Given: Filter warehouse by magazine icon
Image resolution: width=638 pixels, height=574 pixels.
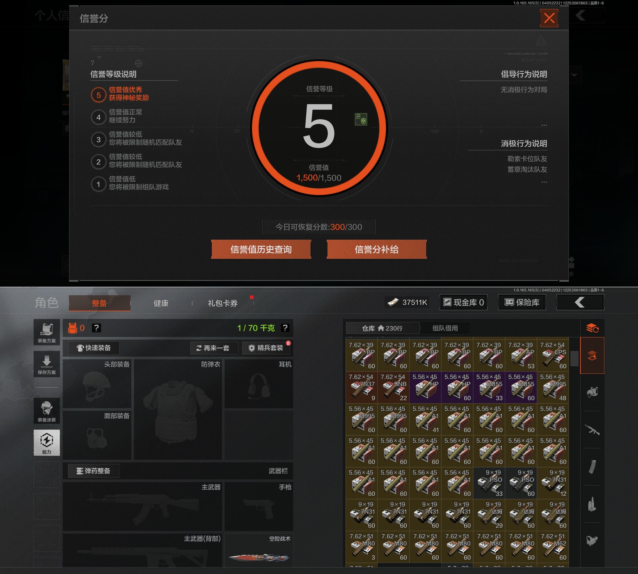Looking at the screenshot, I should pos(592,467).
